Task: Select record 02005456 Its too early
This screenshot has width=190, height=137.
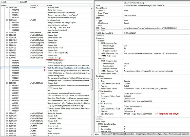Action: coord(45,28)
